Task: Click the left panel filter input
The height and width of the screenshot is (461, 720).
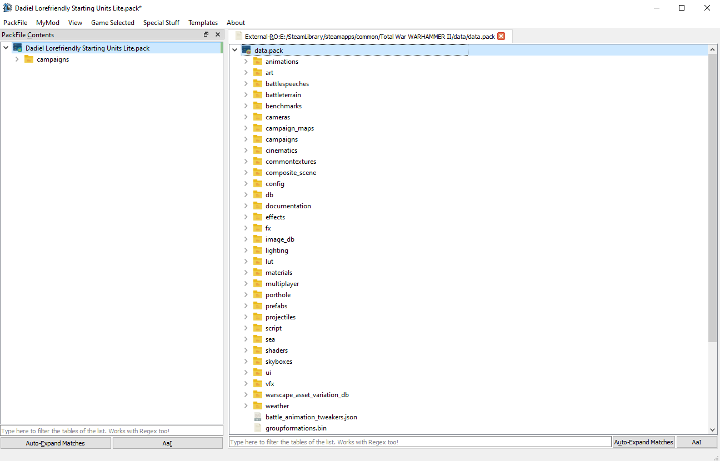Action: point(112,431)
